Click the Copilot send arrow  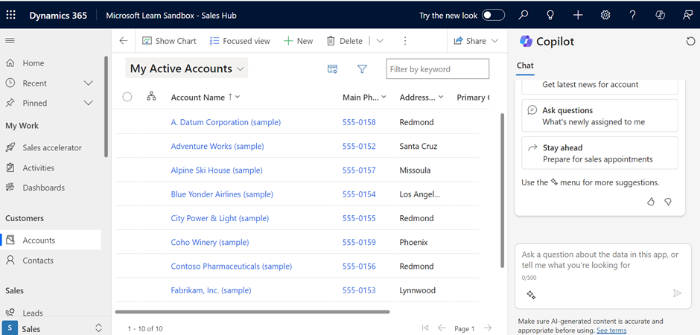point(677,293)
